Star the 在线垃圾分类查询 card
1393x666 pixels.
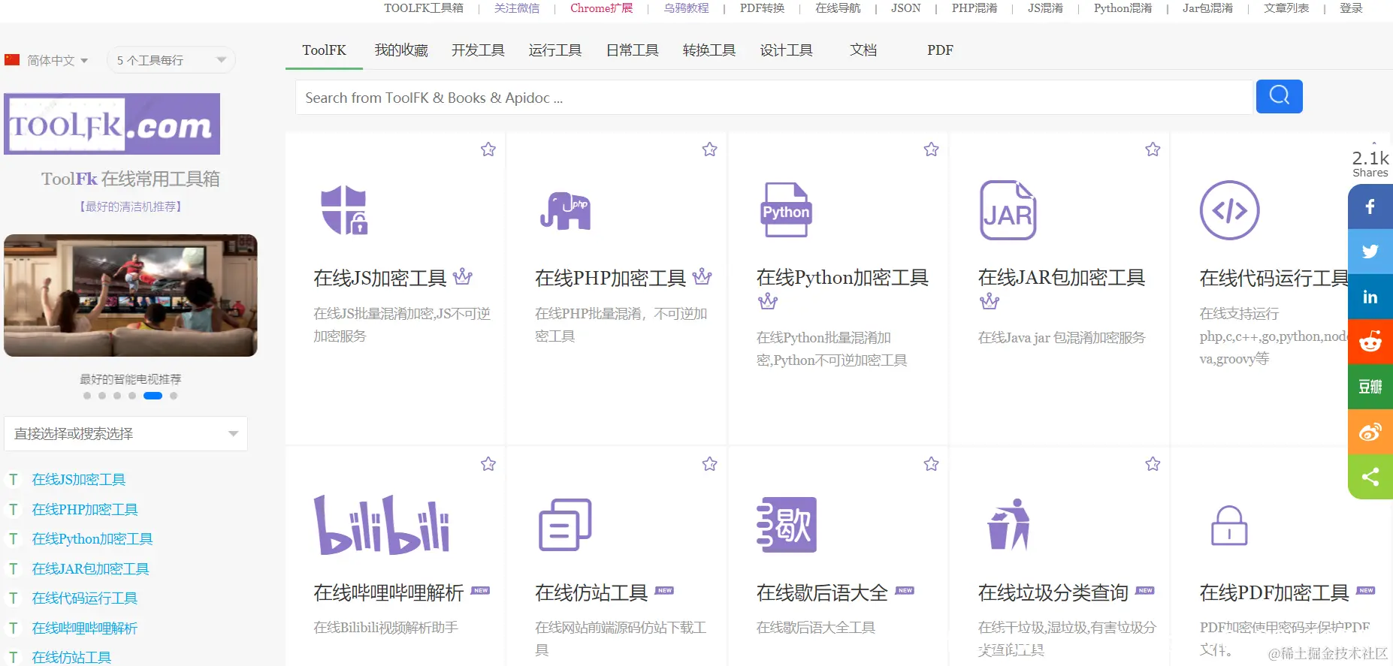pyautogui.click(x=1153, y=464)
